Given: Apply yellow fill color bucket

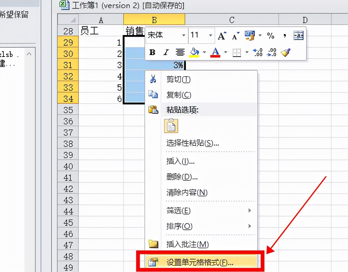Looking at the screenshot, I should 194,53.
